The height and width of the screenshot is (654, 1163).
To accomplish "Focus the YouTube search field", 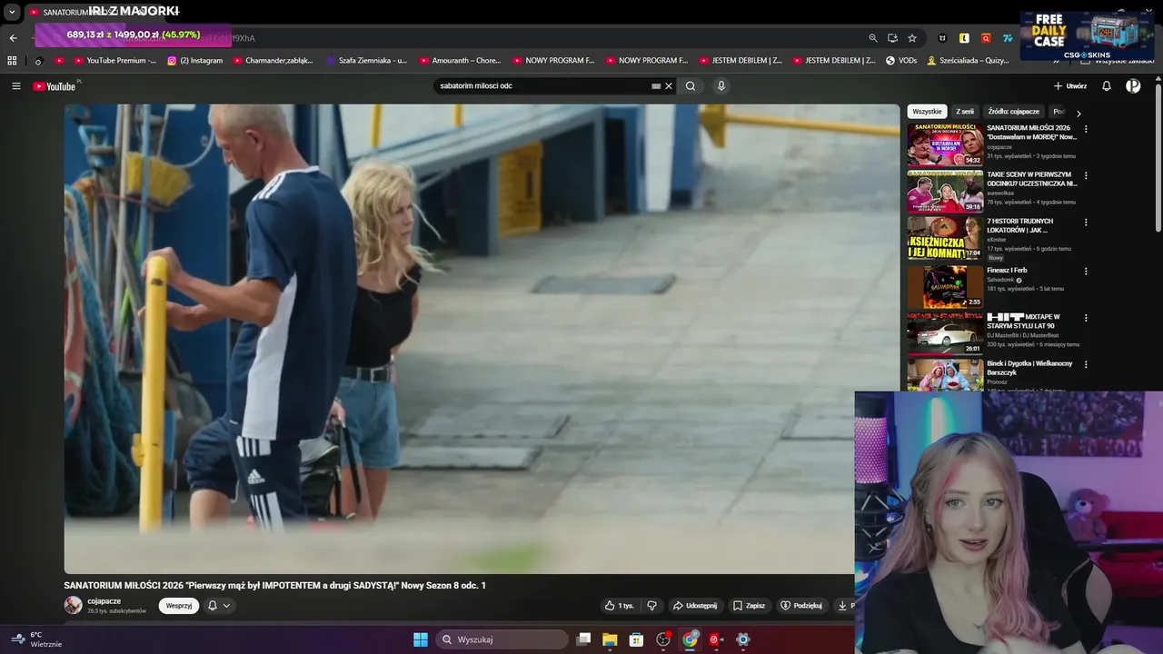I will pyautogui.click(x=541, y=86).
